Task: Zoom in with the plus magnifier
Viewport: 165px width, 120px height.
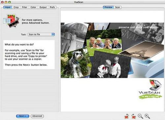Action: pos(147,116)
